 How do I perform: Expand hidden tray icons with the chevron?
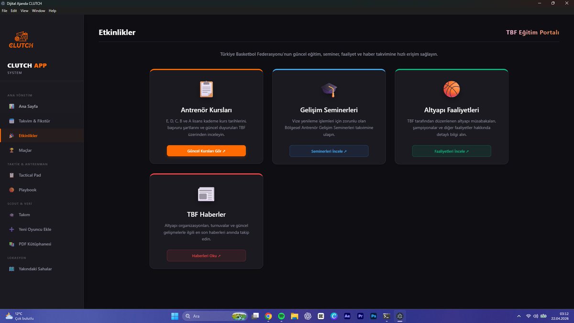click(x=519, y=316)
